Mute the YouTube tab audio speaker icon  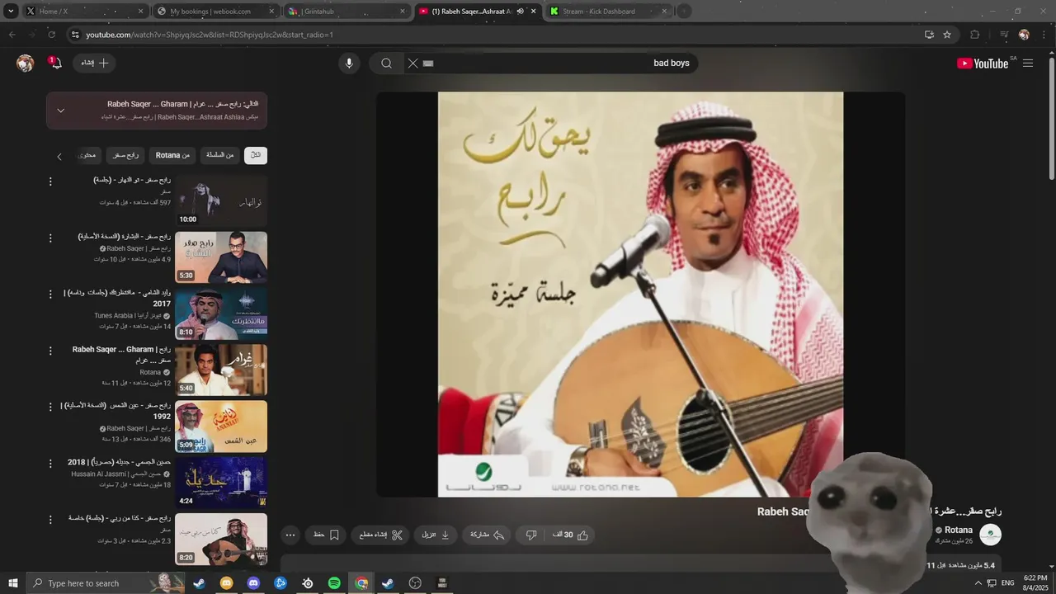[x=520, y=12]
